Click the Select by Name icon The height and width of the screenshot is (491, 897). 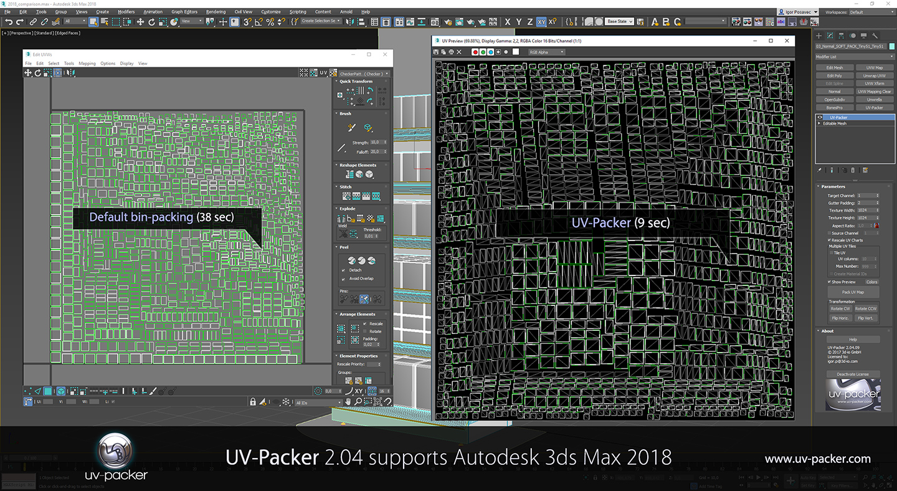(105, 22)
